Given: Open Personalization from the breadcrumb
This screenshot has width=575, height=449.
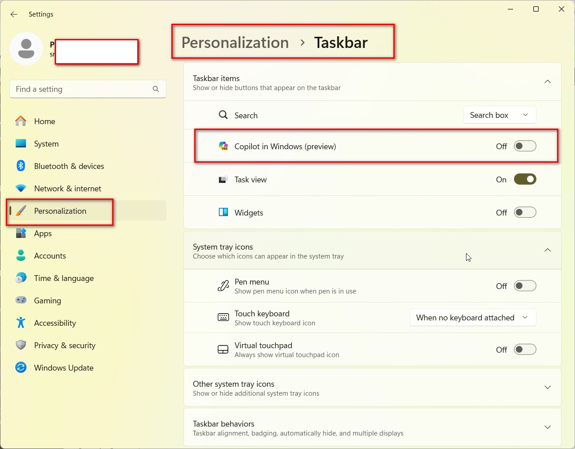Looking at the screenshot, I should pyautogui.click(x=235, y=43).
